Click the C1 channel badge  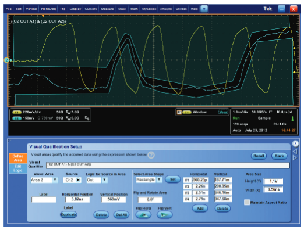click(17, 112)
